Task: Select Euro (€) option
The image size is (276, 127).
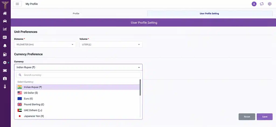Action: coord(78,99)
